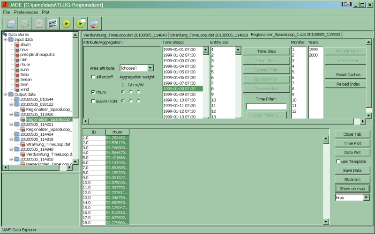Click the reload arrows toolbar icon
This screenshot has height=234, width=375.
coord(25,22)
